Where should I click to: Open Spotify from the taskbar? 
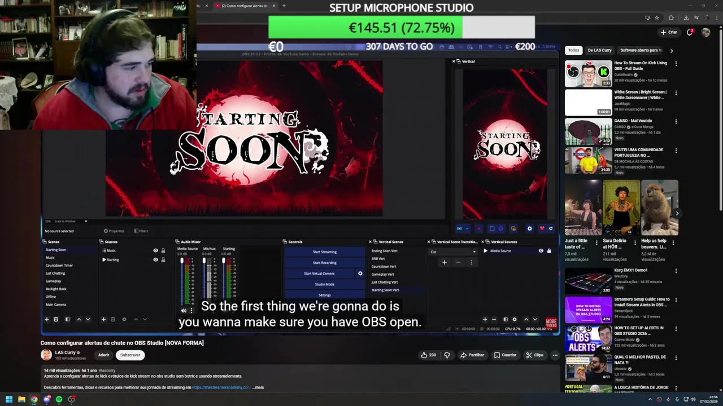pyautogui.click(x=59, y=399)
